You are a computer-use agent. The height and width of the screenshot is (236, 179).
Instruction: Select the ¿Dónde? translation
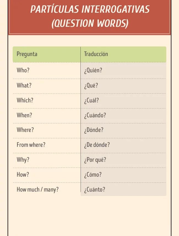click(94, 130)
